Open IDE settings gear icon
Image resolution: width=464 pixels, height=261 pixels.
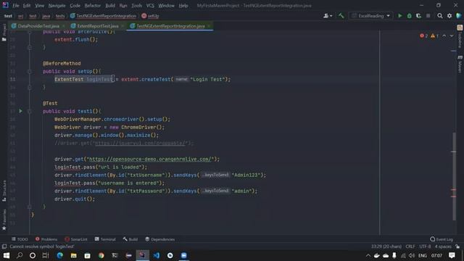[x=449, y=16]
